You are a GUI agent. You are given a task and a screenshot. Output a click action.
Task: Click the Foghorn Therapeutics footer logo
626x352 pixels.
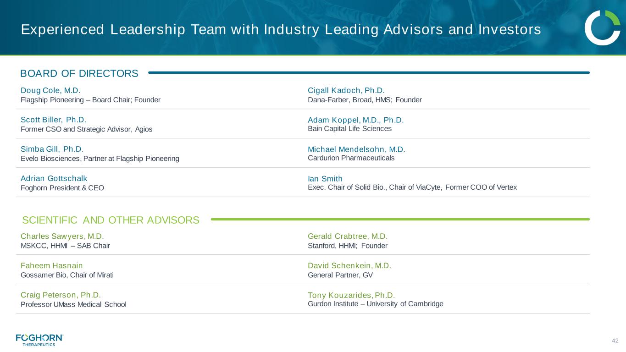(39, 340)
